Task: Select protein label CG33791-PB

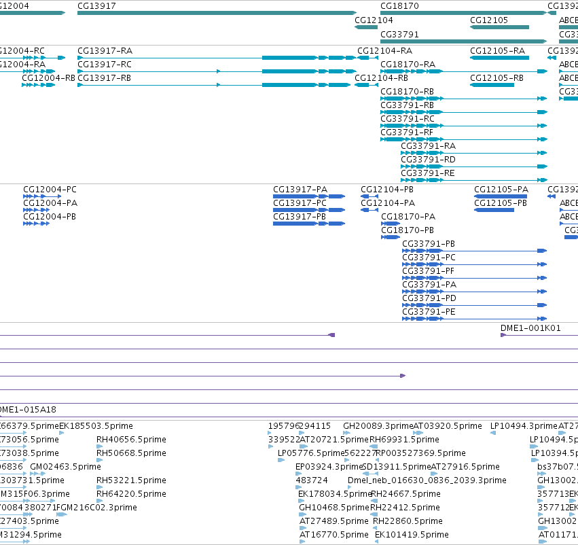Action: (x=429, y=244)
